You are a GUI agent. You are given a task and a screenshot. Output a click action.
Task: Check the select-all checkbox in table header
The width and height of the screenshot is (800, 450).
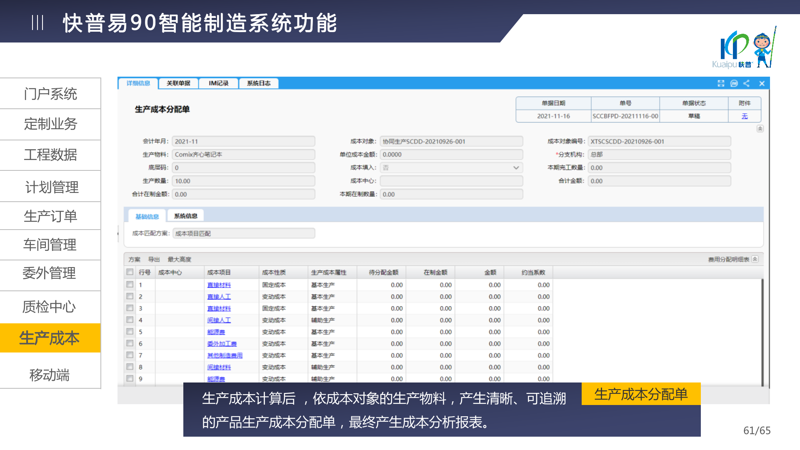pos(130,272)
